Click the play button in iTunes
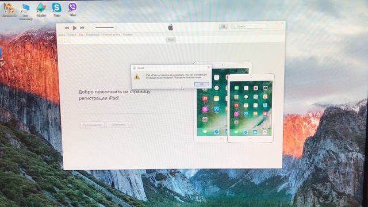Screen dimensions: 368x207 [x=75, y=28]
